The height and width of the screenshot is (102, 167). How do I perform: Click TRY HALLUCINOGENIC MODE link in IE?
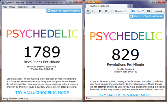[x=42, y=93]
